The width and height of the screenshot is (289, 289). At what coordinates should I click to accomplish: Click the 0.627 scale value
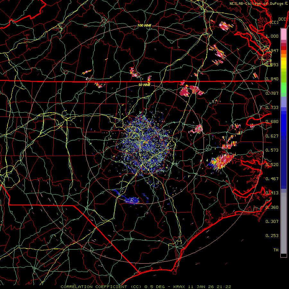point(272,136)
